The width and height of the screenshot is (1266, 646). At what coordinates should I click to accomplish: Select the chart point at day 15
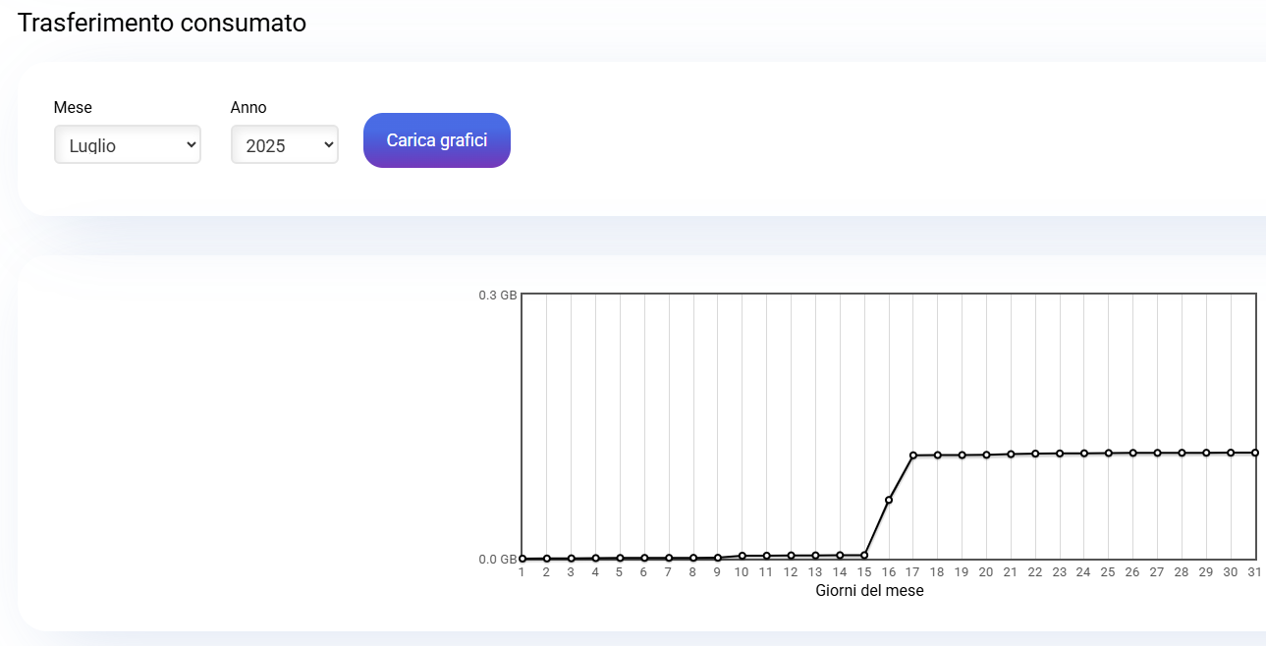tap(864, 555)
